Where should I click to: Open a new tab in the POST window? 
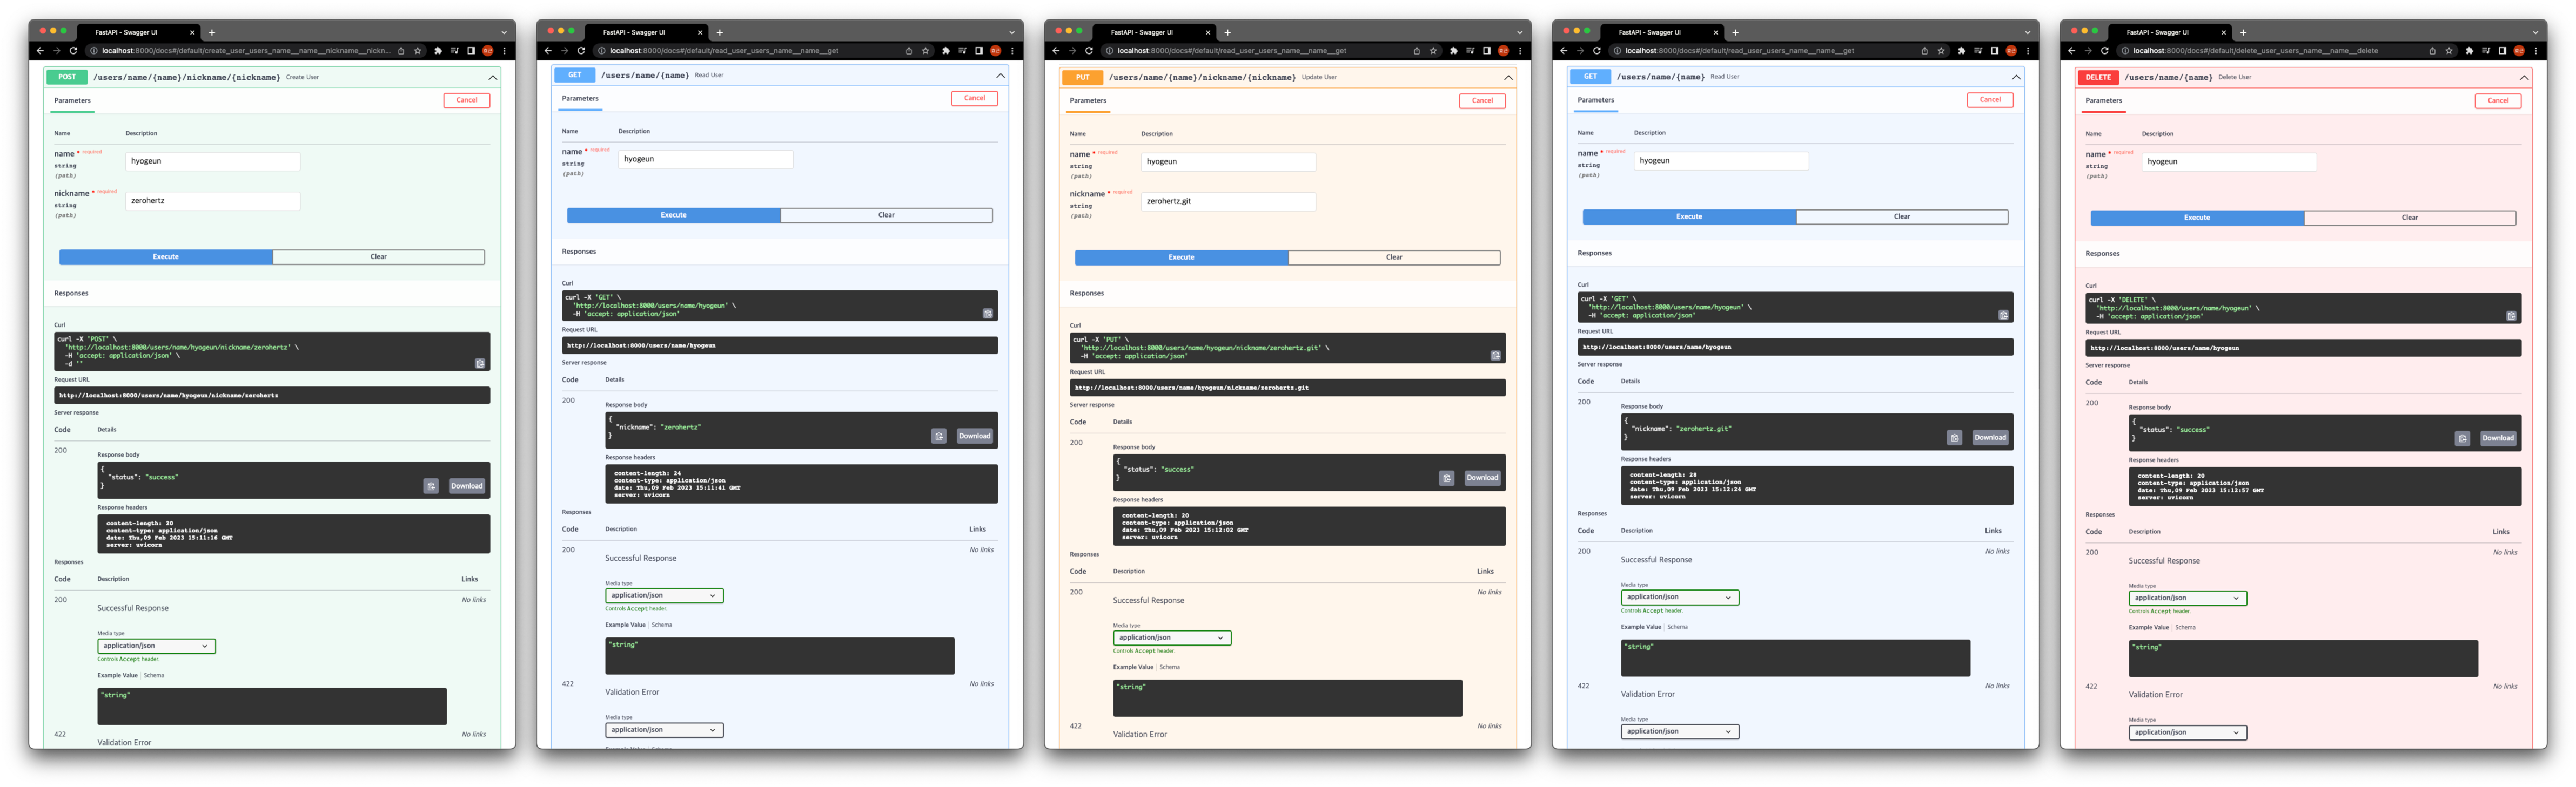coord(212,32)
